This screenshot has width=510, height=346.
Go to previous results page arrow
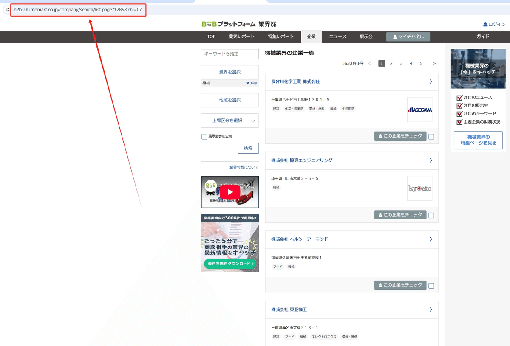pyautogui.click(x=369, y=63)
